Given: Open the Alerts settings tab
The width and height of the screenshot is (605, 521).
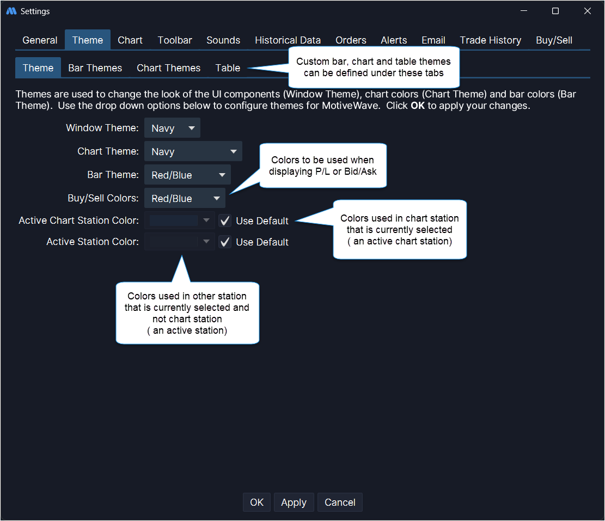Looking at the screenshot, I should pos(394,40).
